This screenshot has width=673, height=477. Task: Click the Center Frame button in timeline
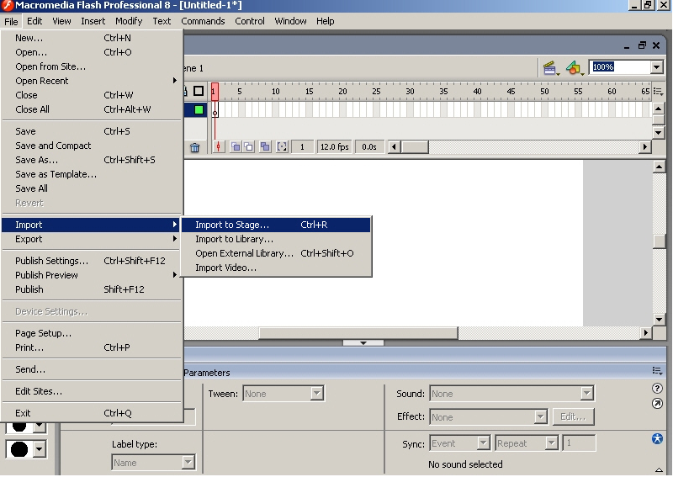coord(219,147)
